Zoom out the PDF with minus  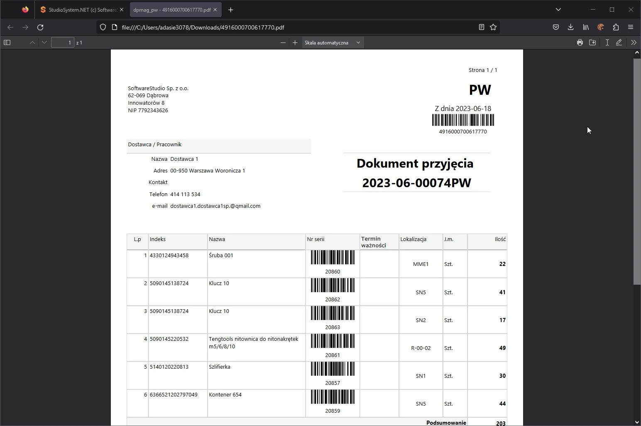283,42
